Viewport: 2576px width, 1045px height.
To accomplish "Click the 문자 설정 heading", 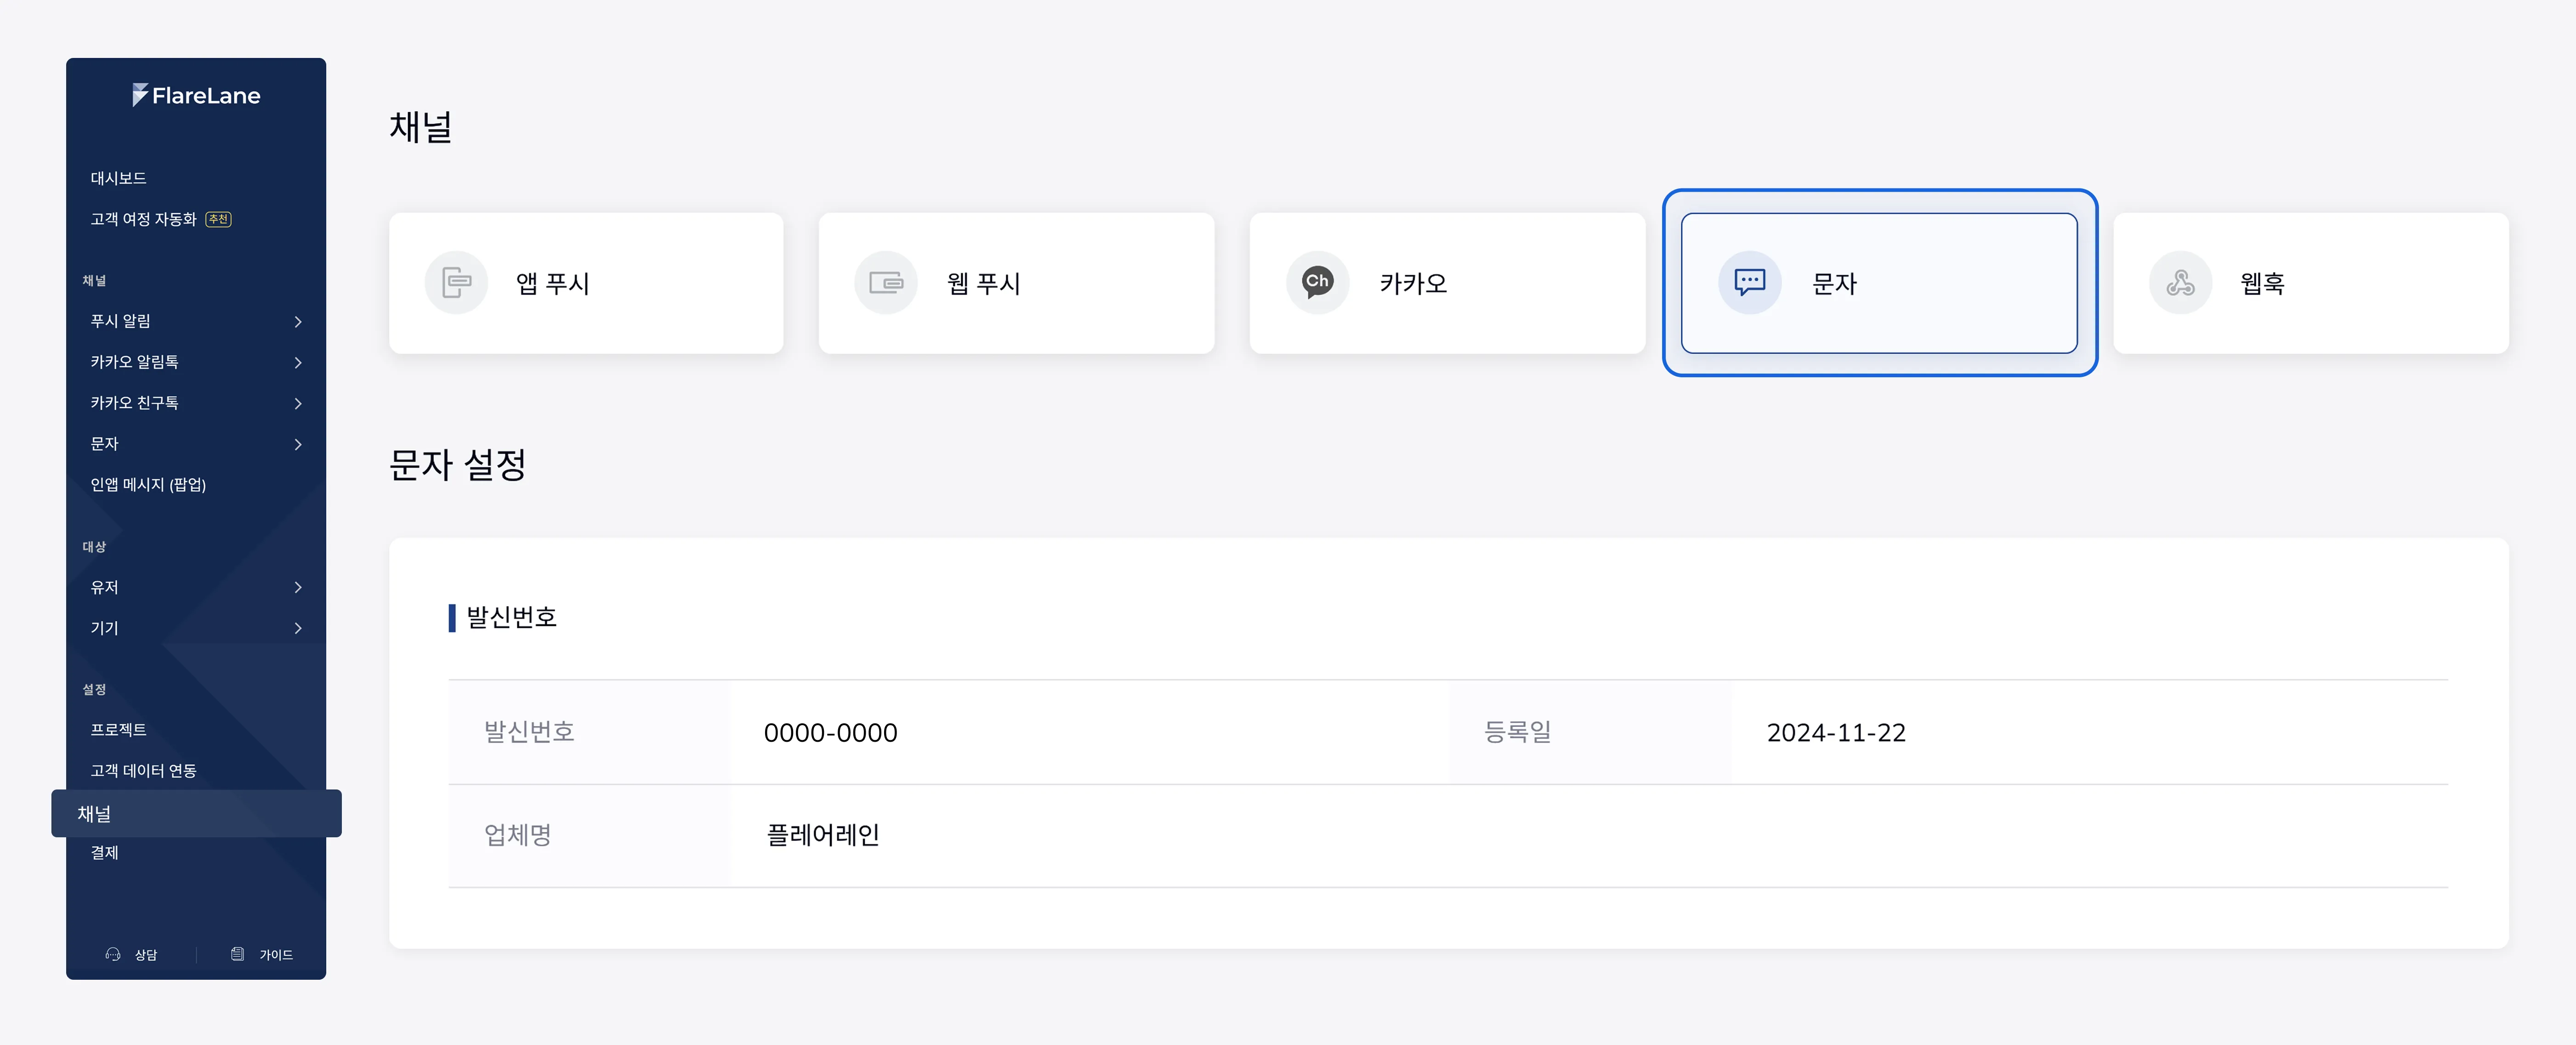I will [x=457, y=465].
